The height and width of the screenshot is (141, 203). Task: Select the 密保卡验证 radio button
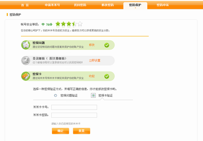click(x=94, y=95)
